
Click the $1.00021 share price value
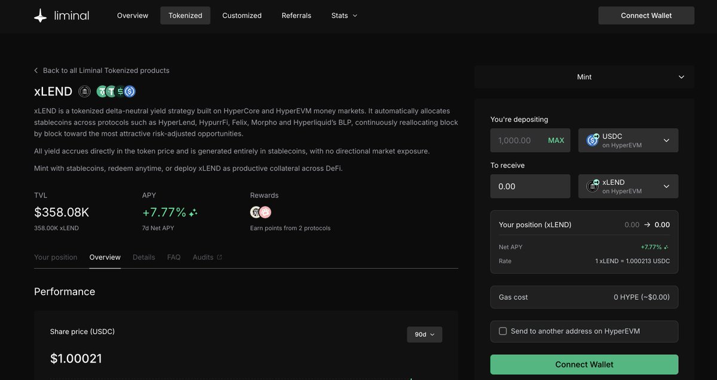(76, 359)
